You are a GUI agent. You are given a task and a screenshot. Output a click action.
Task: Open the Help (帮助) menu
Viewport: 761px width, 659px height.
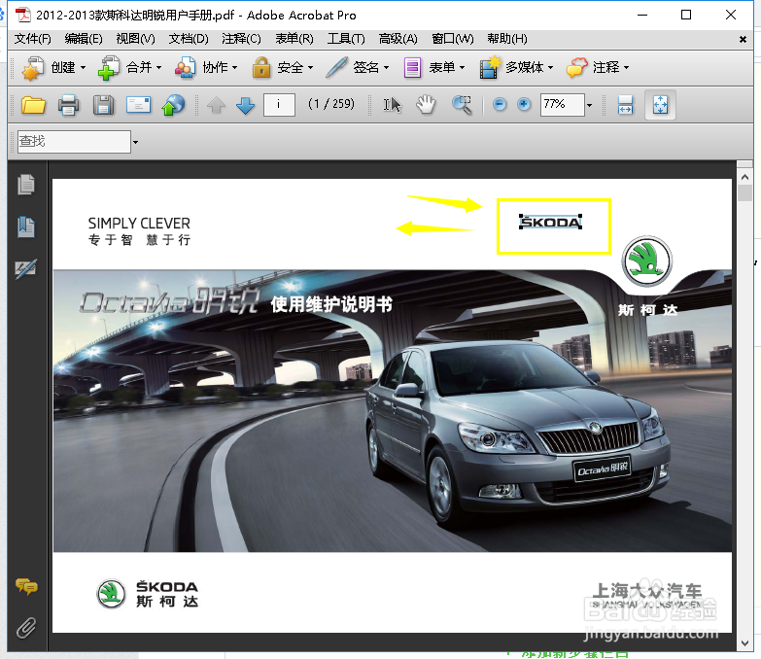(x=507, y=39)
